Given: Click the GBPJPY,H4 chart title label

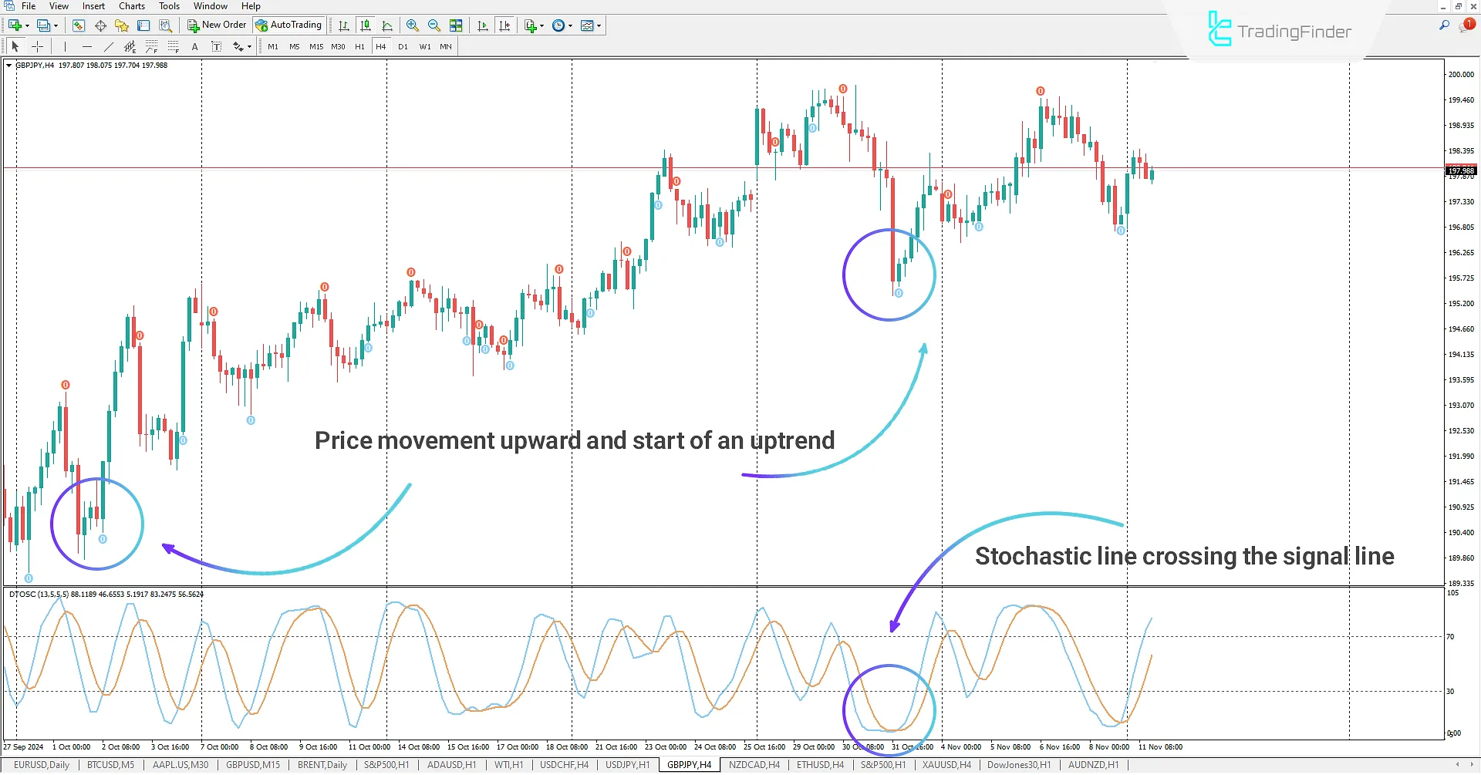Looking at the screenshot, I should [x=35, y=66].
